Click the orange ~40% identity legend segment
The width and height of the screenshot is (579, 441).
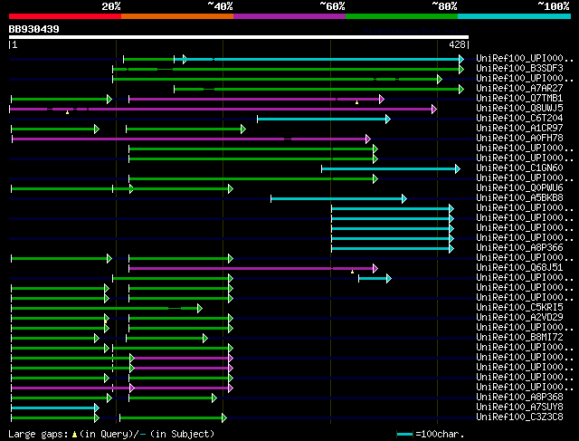coord(177,16)
